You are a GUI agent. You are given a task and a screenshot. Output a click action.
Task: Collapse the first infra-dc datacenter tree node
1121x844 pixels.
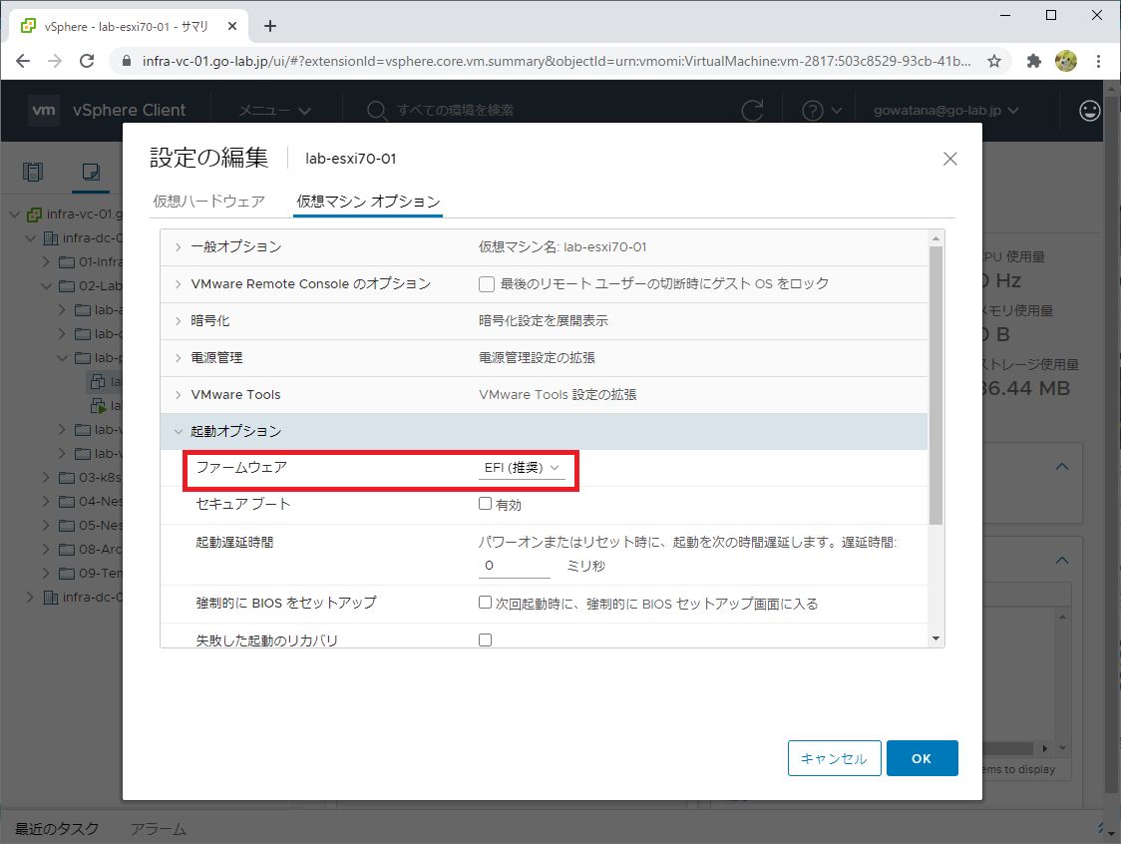pyautogui.click(x=30, y=238)
